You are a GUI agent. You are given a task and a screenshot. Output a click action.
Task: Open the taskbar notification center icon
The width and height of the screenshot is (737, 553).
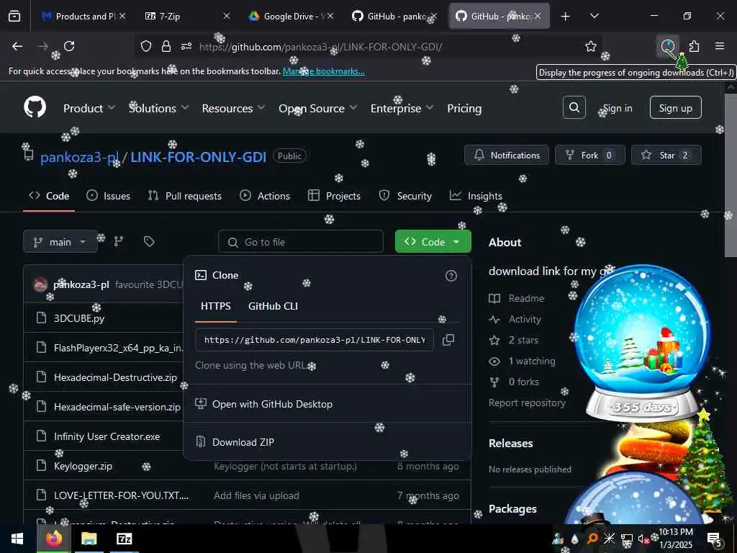tap(715, 539)
